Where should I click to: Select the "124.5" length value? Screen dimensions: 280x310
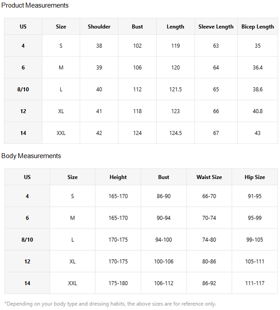coord(175,133)
